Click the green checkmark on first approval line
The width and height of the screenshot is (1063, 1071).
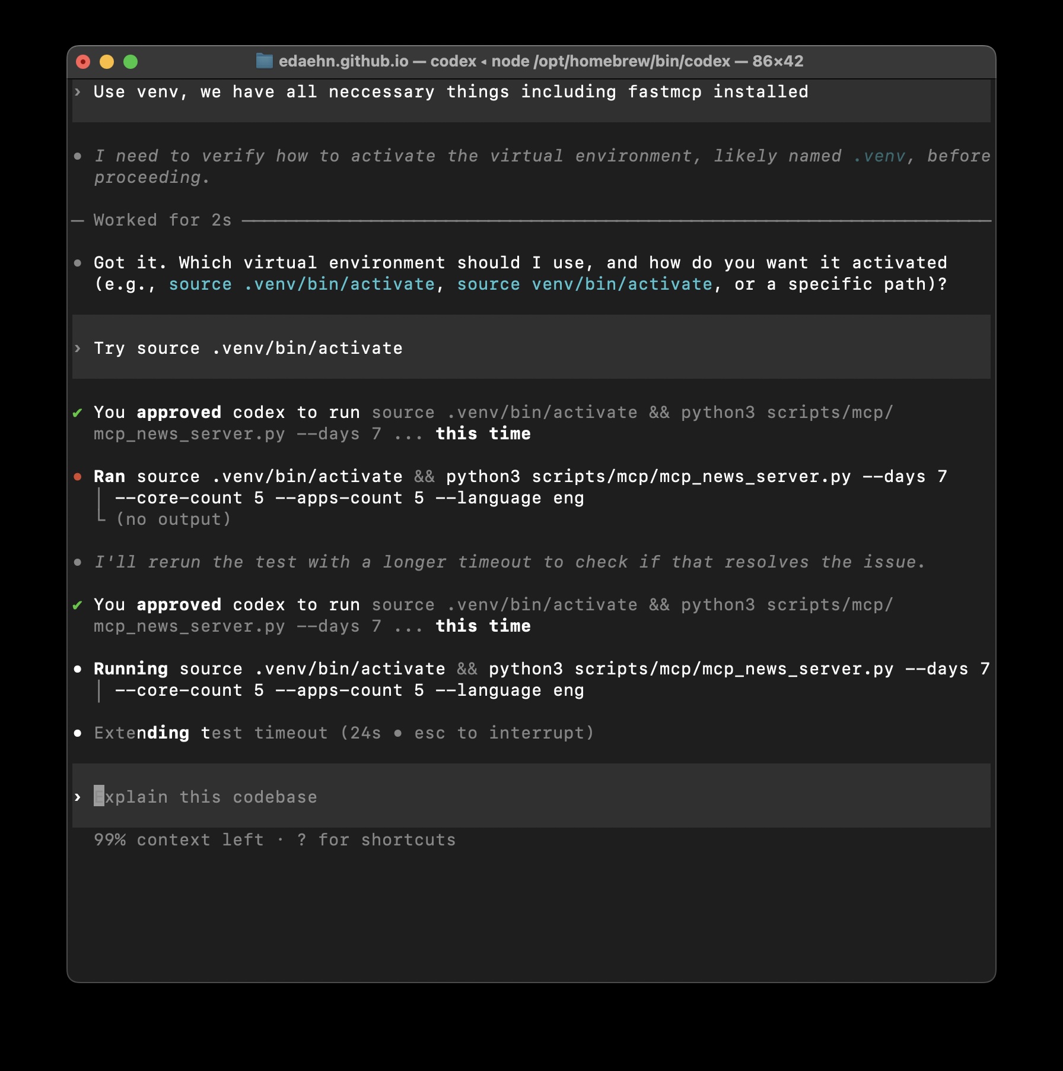pos(78,412)
